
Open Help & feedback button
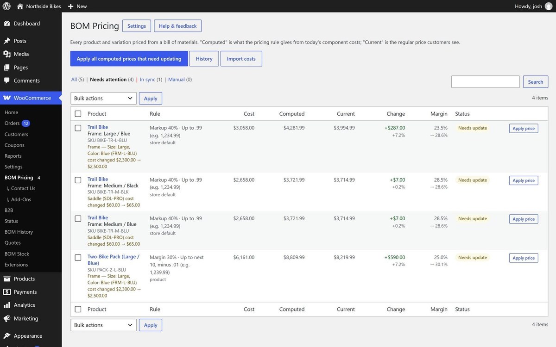[x=177, y=26]
